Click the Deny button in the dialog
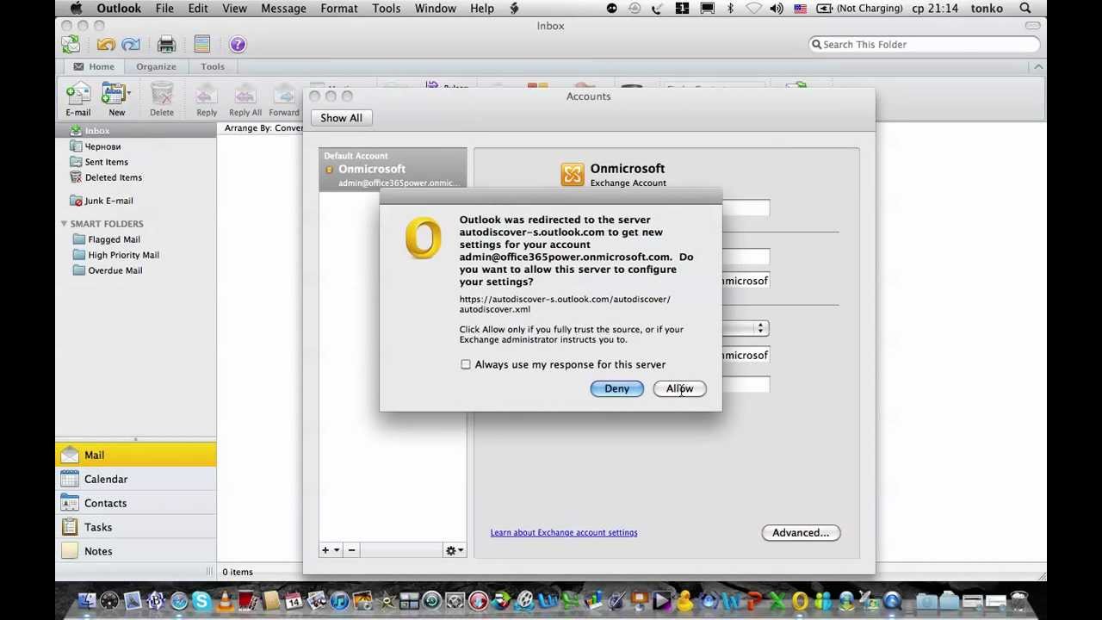This screenshot has width=1102, height=620. point(616,388)
